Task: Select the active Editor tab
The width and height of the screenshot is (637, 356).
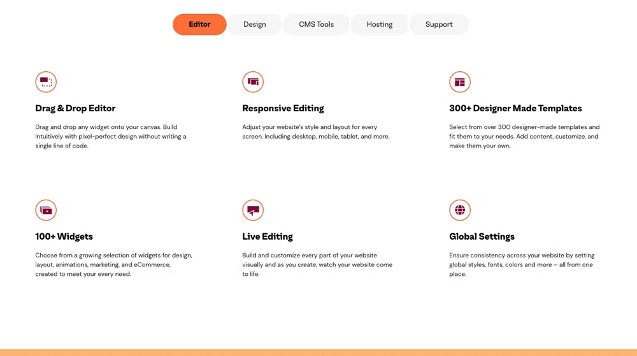Action: tap(199, 24)
